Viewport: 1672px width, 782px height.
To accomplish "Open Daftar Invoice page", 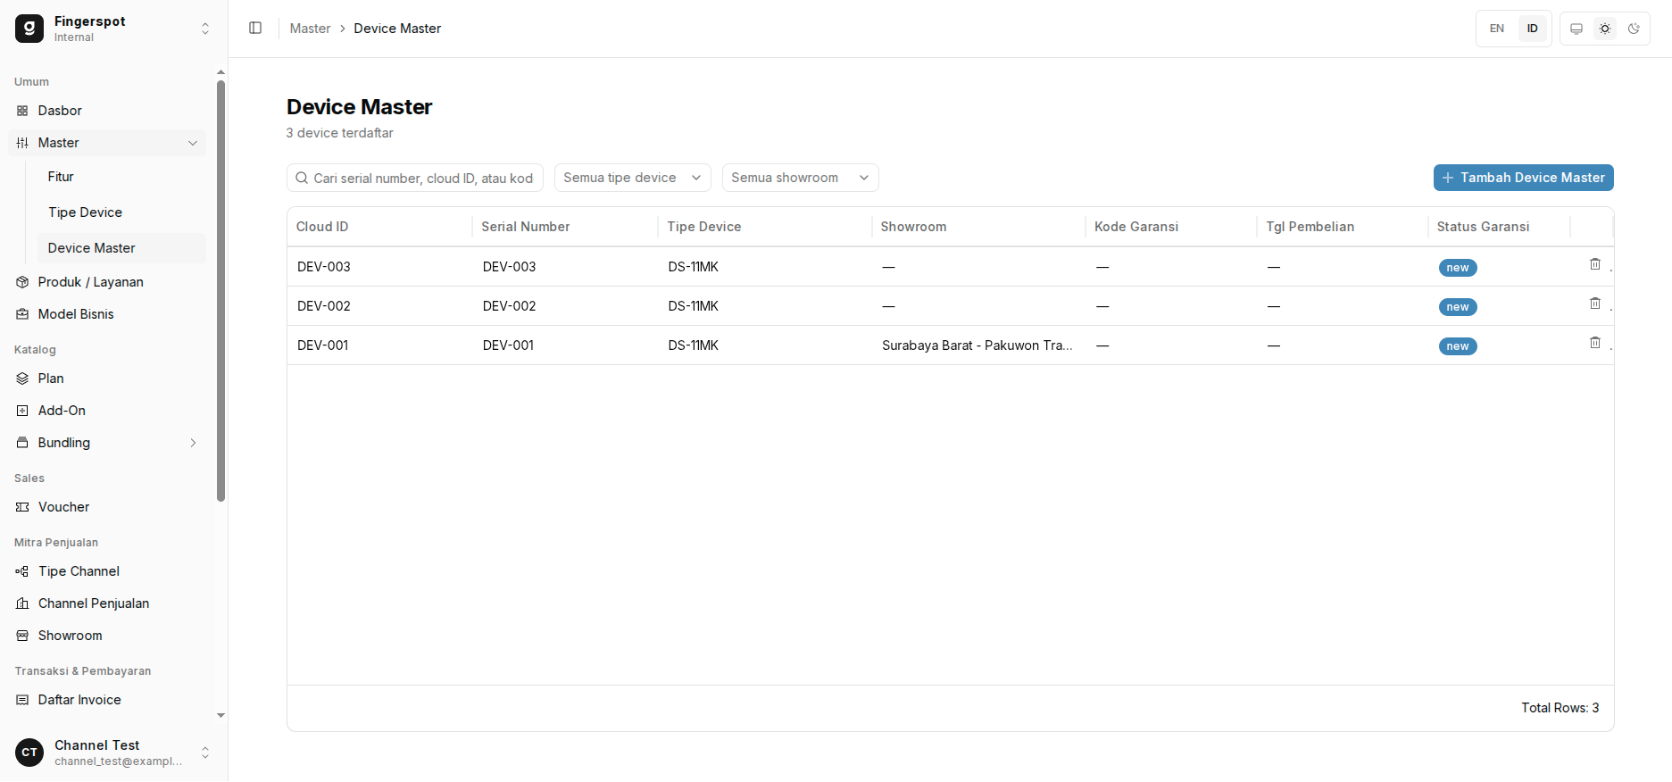I will pos(107,700).
